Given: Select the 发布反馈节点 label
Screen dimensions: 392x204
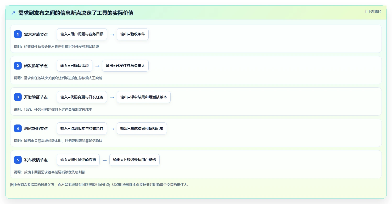Looking at the screenshot, I should [36, 160].
